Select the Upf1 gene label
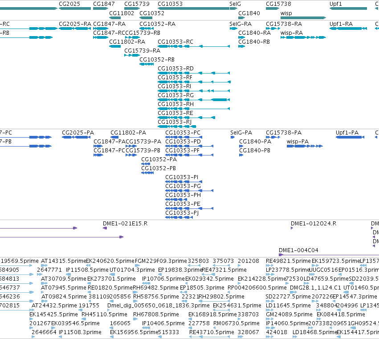 336,4
